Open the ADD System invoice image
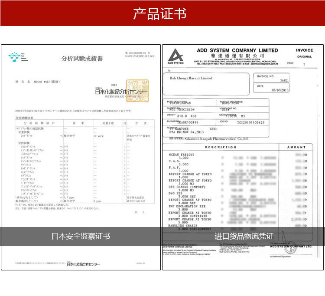The width and height of the screenshot is (325, 296). pos(243,157)
